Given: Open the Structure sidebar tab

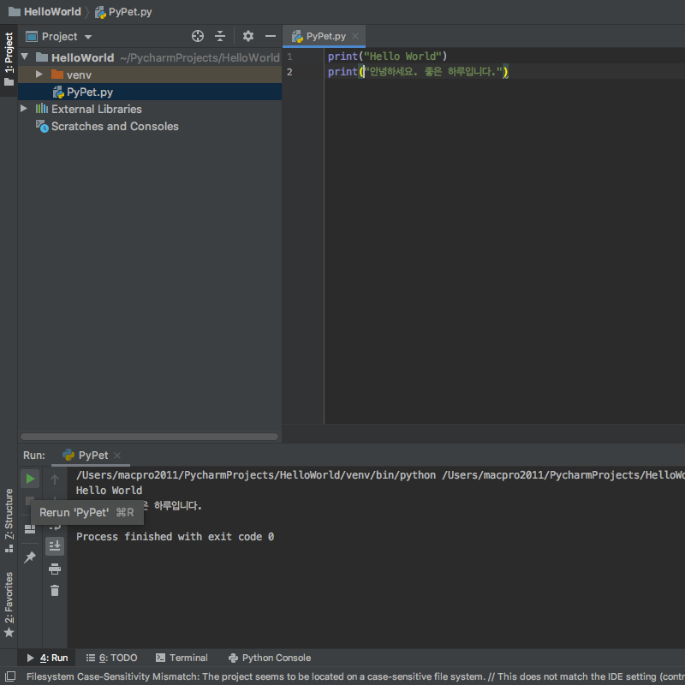Looking at the screenshot, I should [9, 520].
